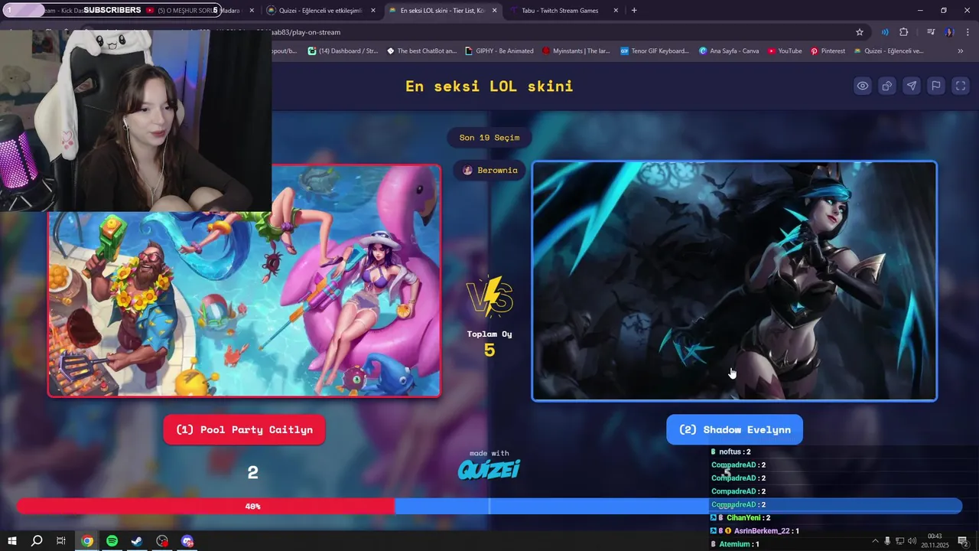Select the Pool Party Caitlyn image
This screenshot has width=979, height=551.
click(x=244, y=281)
